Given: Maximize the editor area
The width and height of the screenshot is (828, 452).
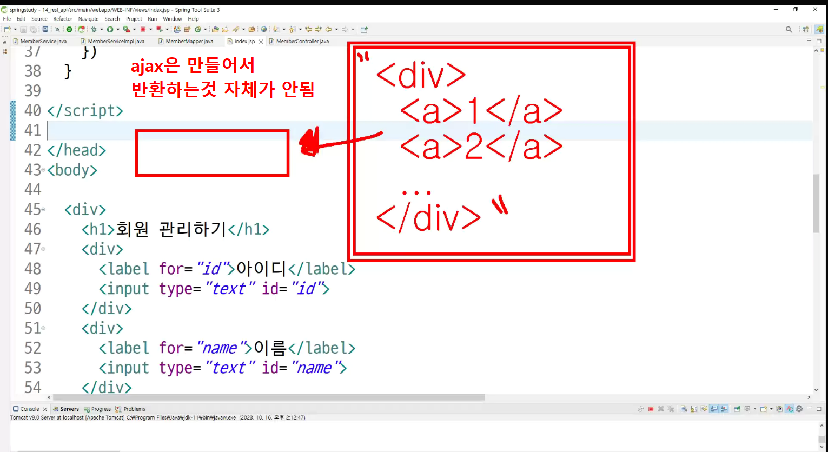Looking at the screenshot, I should [819, 41].
